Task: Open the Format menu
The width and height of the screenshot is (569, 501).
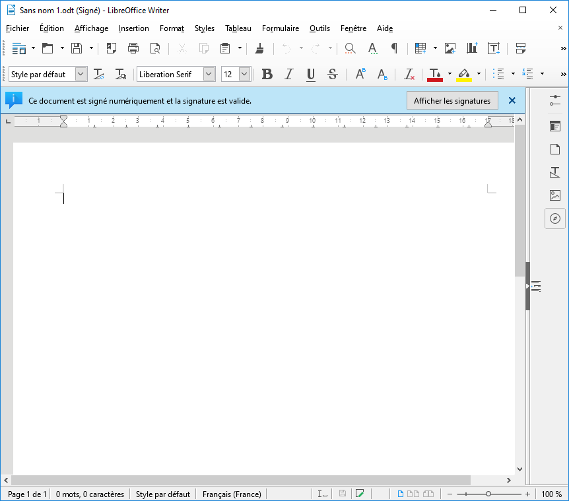Action: [x=172, y=28]
